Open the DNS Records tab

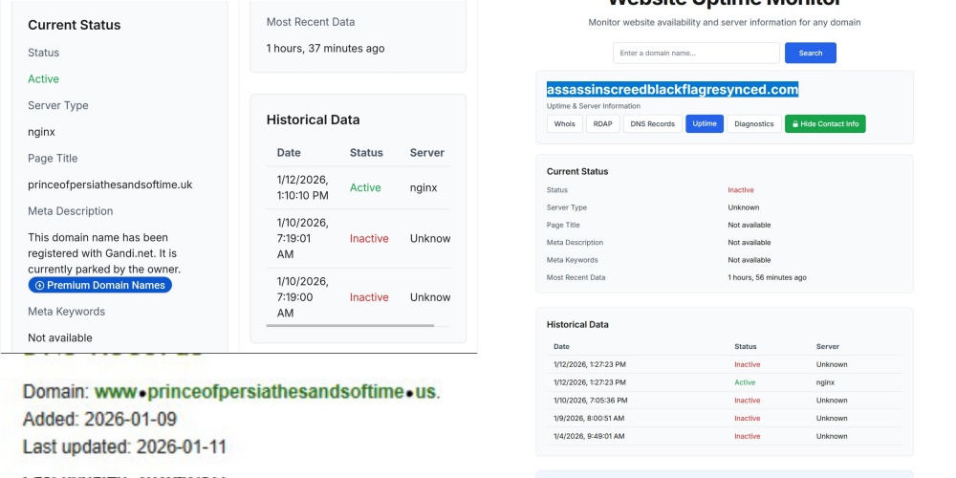(652, 124)
